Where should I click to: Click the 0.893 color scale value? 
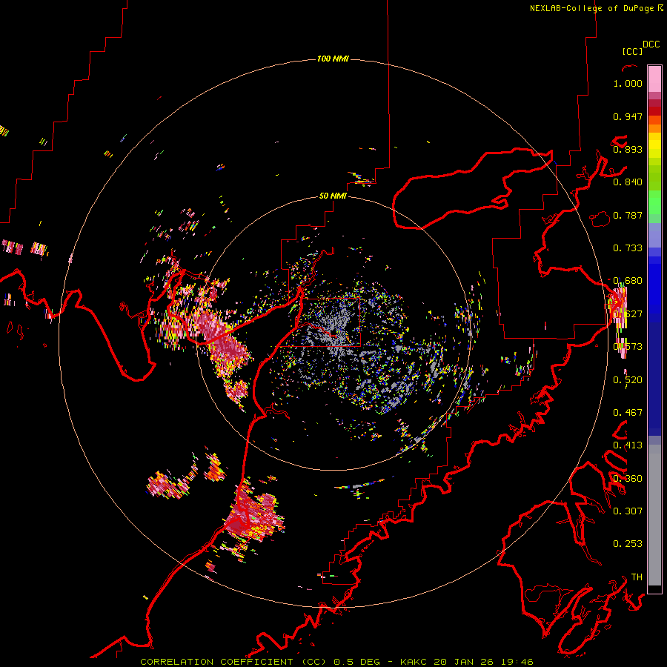pos(628,149)
